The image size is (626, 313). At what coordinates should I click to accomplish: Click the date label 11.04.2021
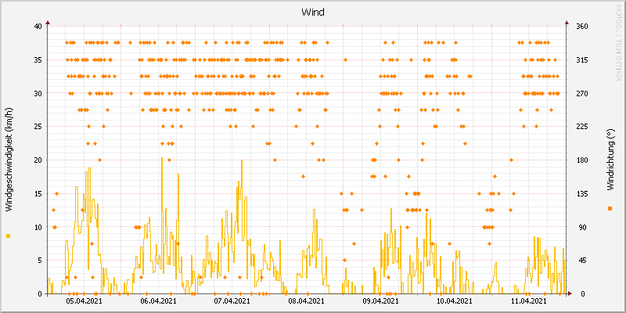(x=529, y=301)
